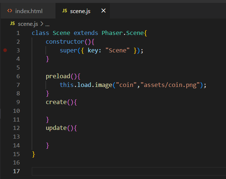
Task: Place cursor in empty line 13 inside update
Action: coord(129,137)
